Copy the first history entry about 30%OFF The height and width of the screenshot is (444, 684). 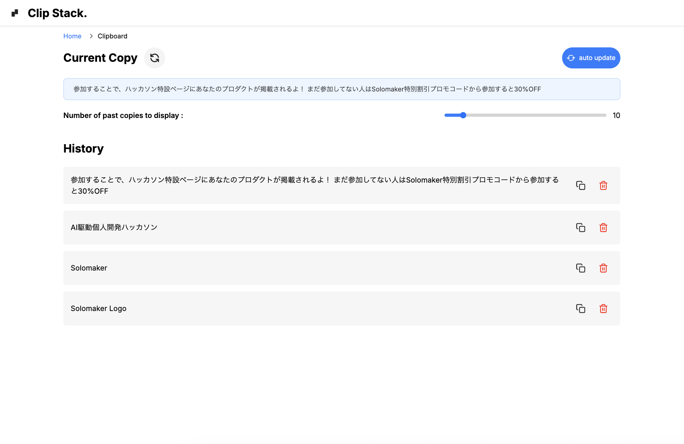click(580, 185)
